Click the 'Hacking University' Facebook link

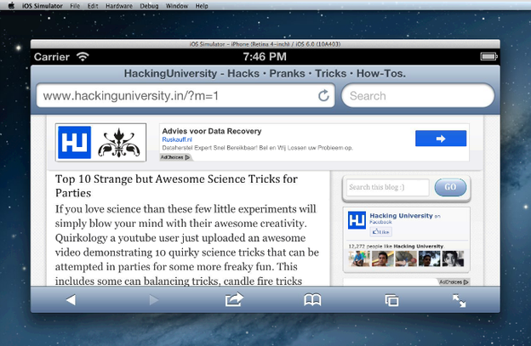(x=402, y=215)
